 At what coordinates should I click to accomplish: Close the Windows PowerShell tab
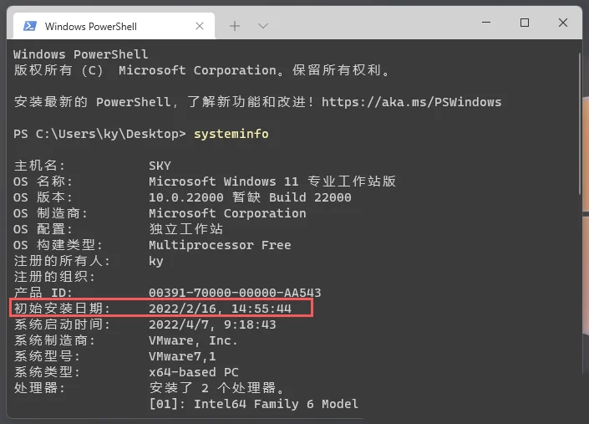(199, 26)
